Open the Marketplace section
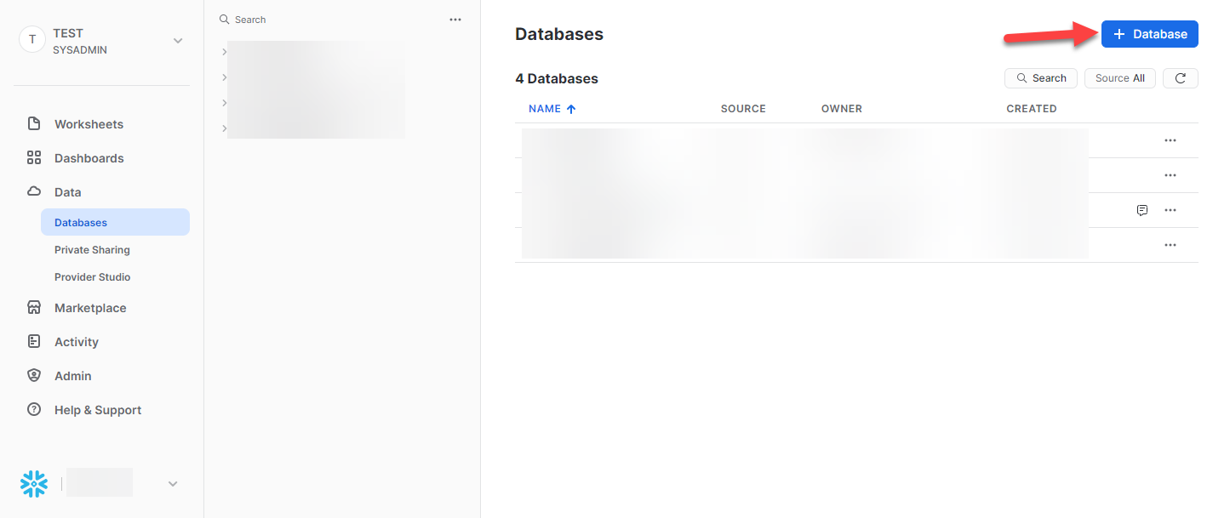The height and width of the screenshot is (518, 1230). pos(90,307)
